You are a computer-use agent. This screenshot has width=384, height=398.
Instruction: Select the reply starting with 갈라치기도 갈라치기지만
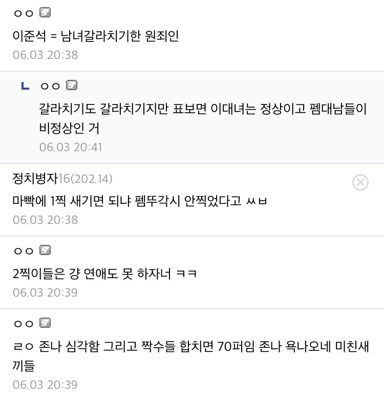(x=203, y=118)
